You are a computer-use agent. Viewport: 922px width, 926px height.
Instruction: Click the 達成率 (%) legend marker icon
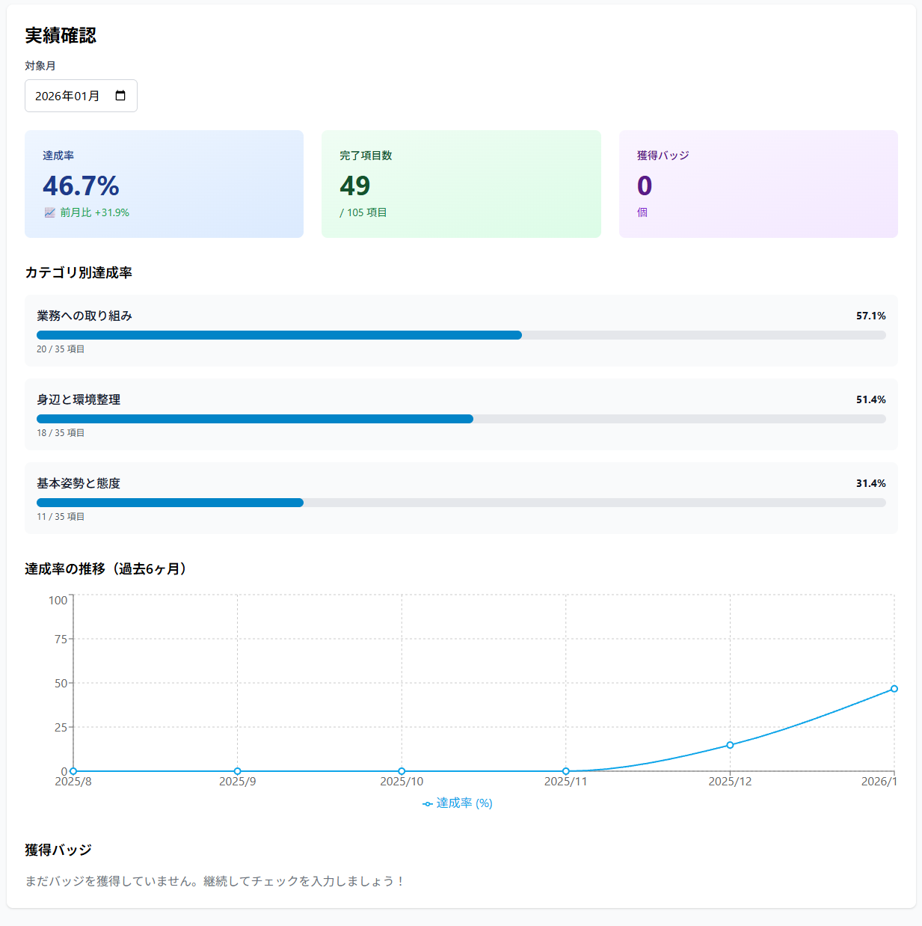(428, 803)
